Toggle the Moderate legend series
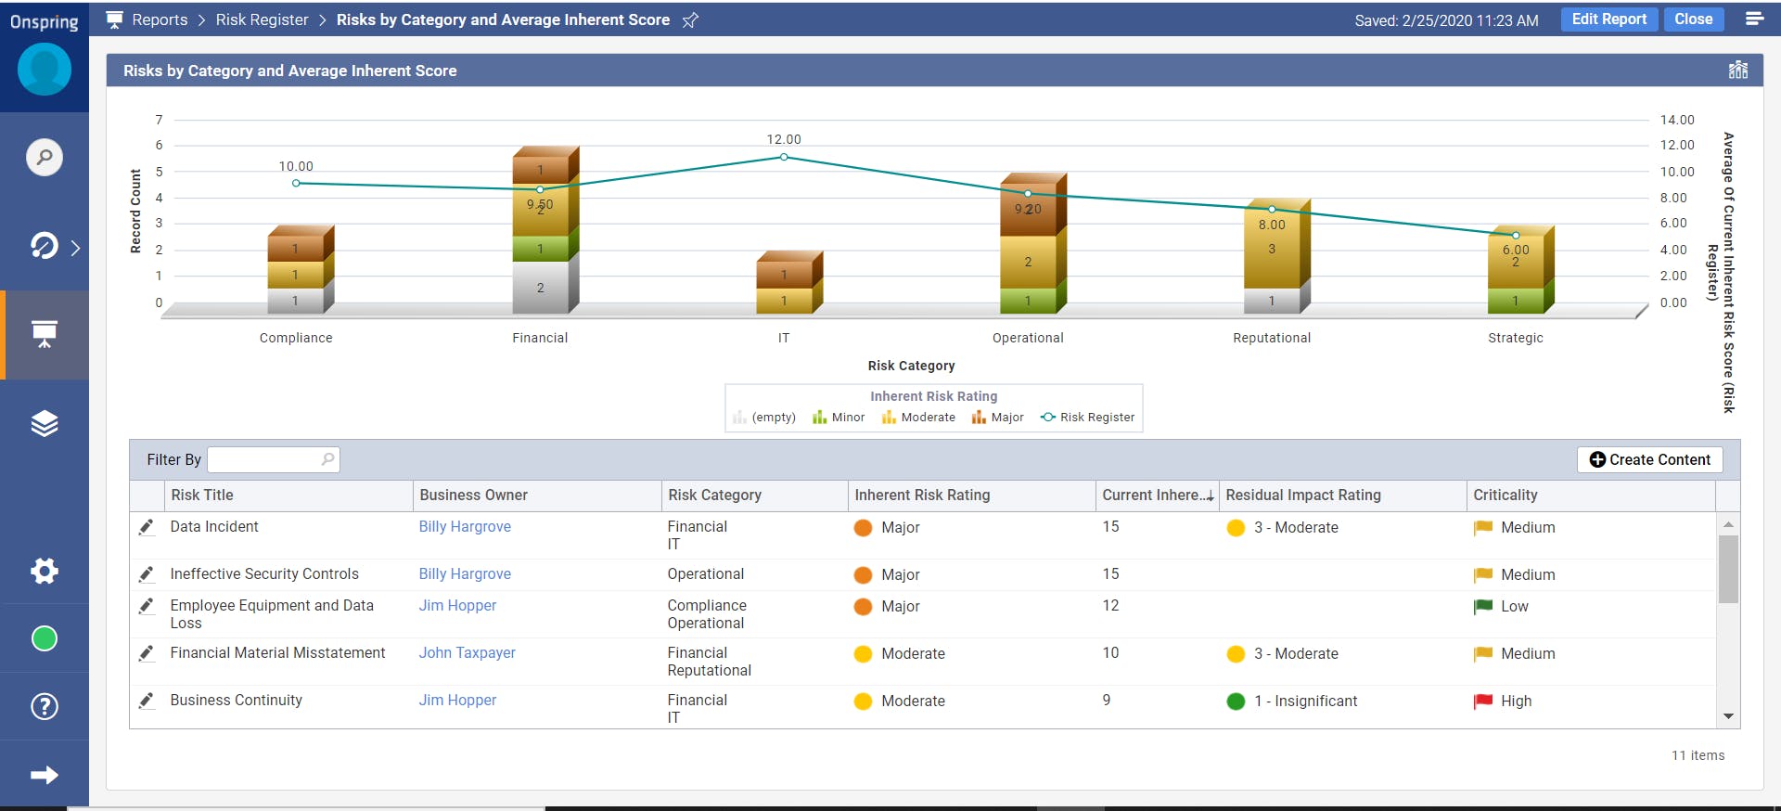1781x811 pixels. (x=918, y=418)
